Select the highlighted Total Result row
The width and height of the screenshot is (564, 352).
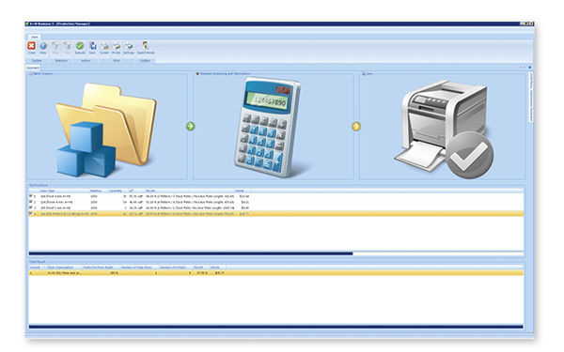point(275,273)
